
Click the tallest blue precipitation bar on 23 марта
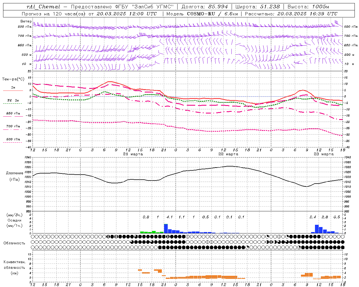pos(317,229)
